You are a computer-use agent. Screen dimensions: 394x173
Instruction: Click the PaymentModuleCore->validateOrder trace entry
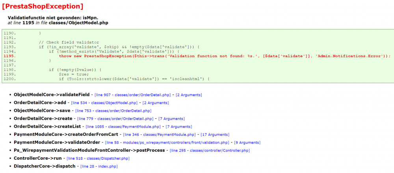(57, 142)
